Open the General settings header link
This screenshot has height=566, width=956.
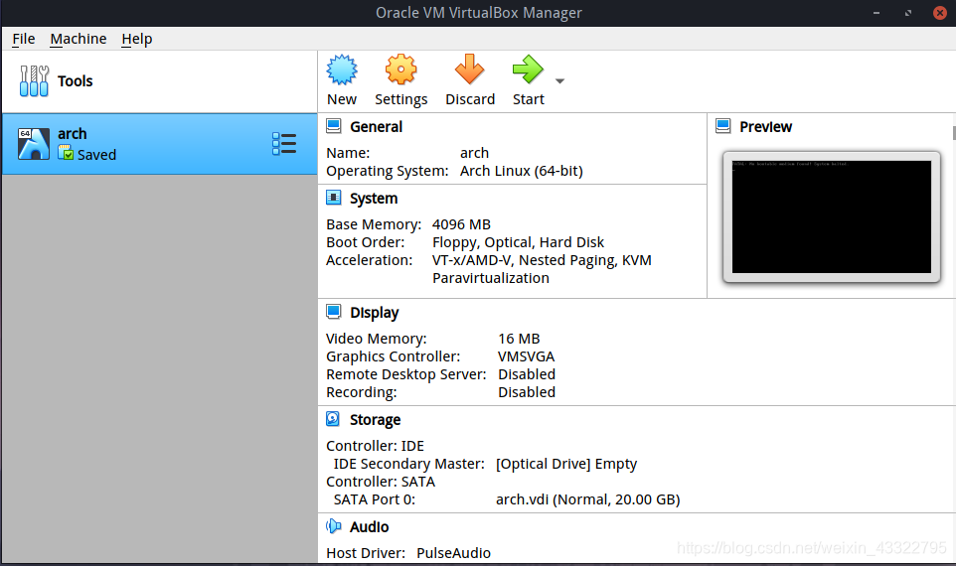(377, 127)
